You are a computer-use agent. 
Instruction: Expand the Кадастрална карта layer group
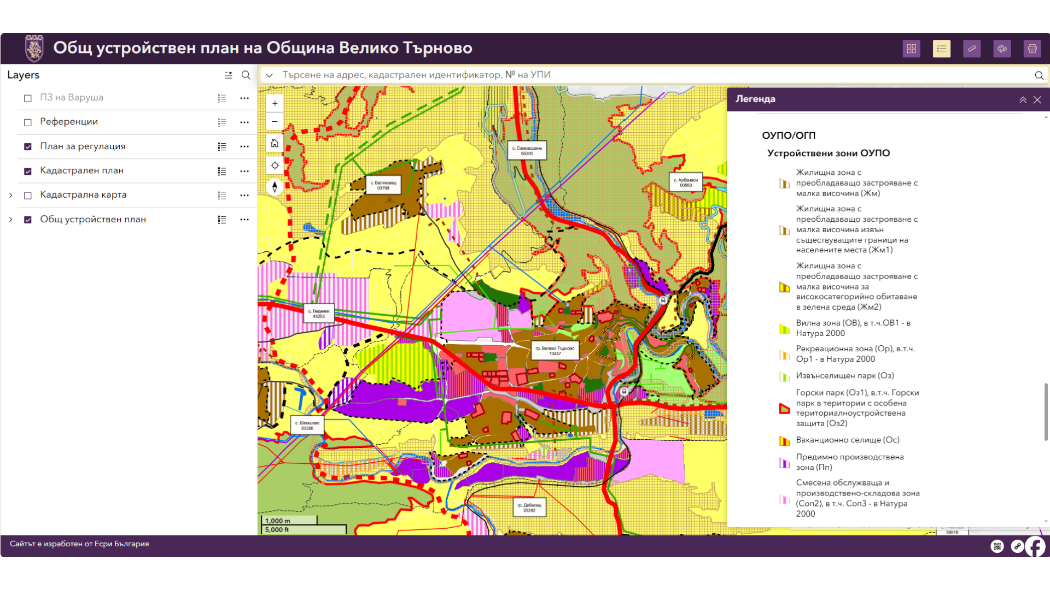[10, 195]
